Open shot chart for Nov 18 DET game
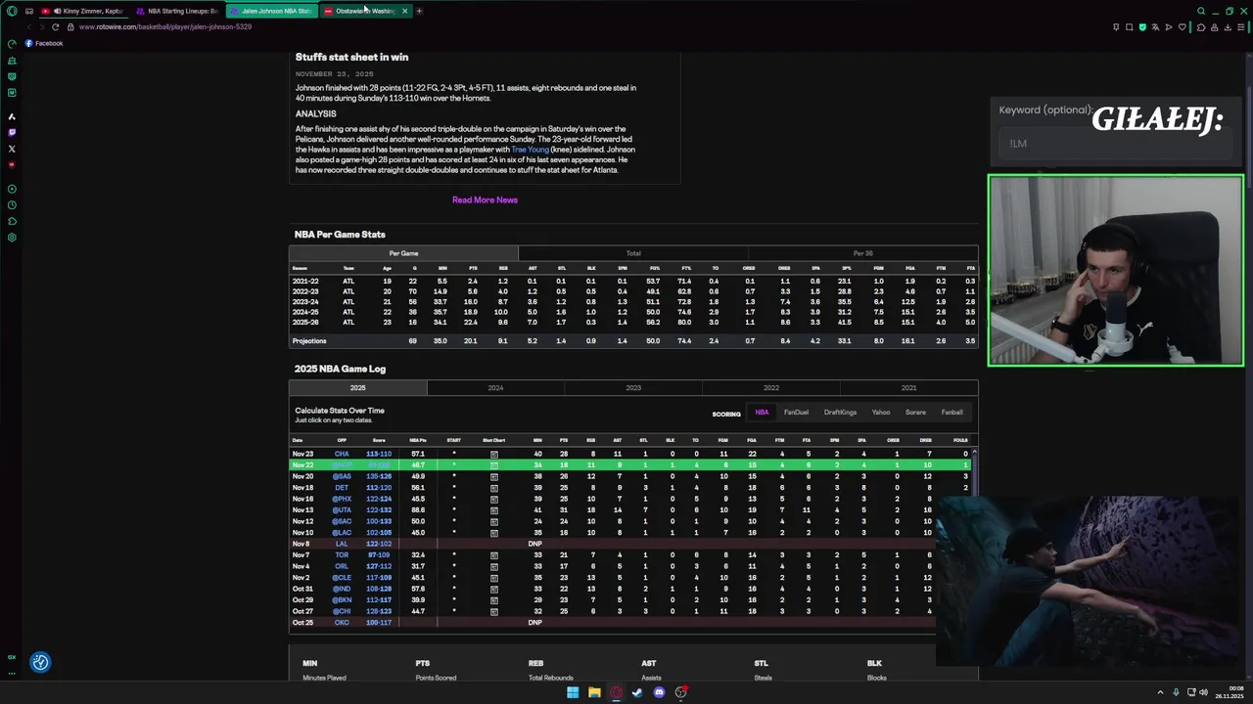Screen dimensions: 1253x704 494,487
